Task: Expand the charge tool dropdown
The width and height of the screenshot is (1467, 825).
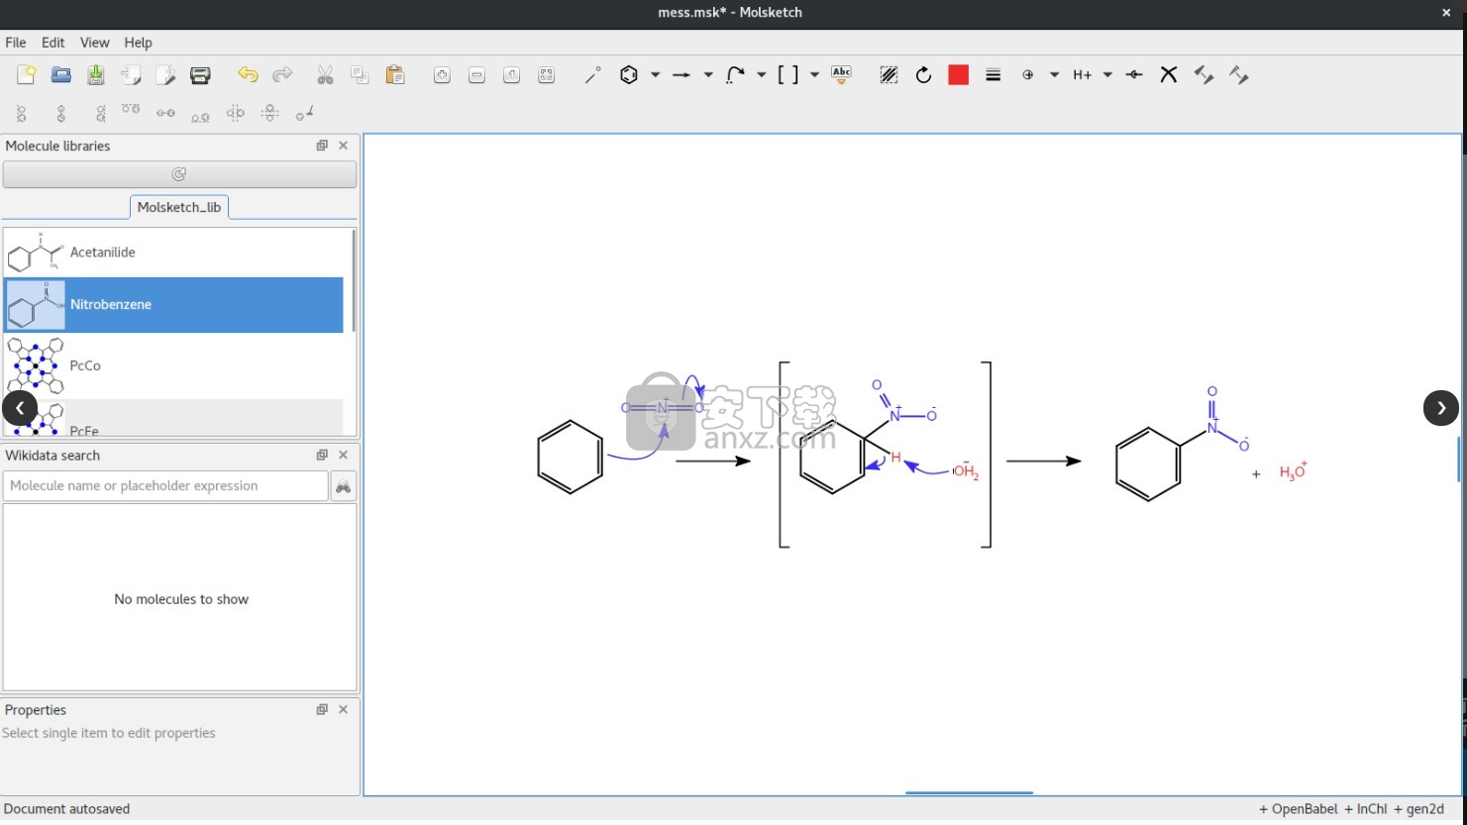Action: (x=1055, y=75)
